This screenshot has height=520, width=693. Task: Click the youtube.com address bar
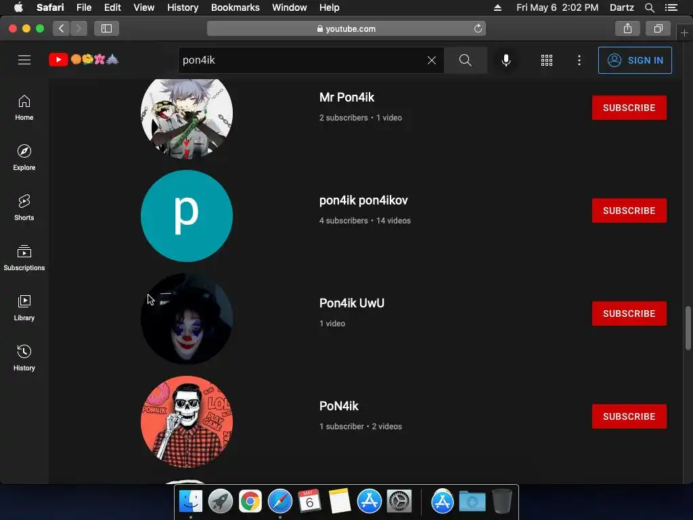point(346,28)
